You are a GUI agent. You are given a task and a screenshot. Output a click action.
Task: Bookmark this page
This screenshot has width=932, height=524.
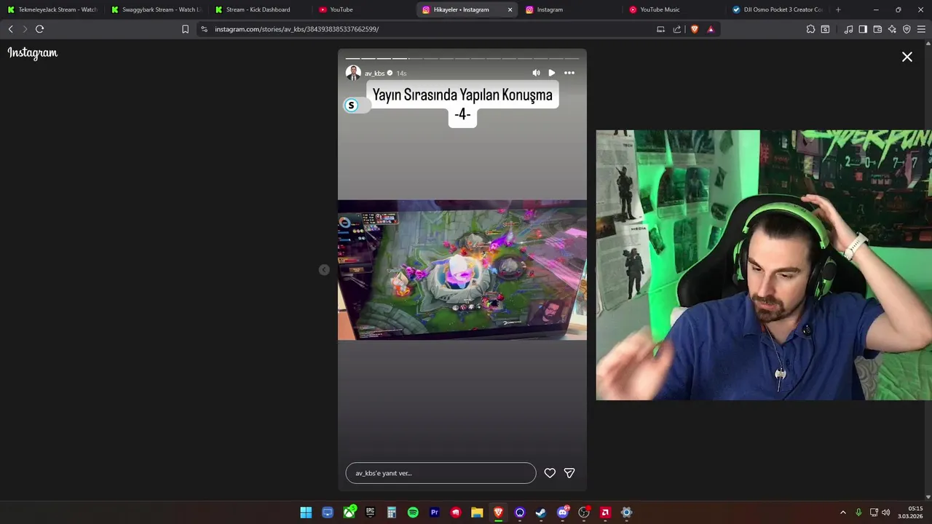185,29
